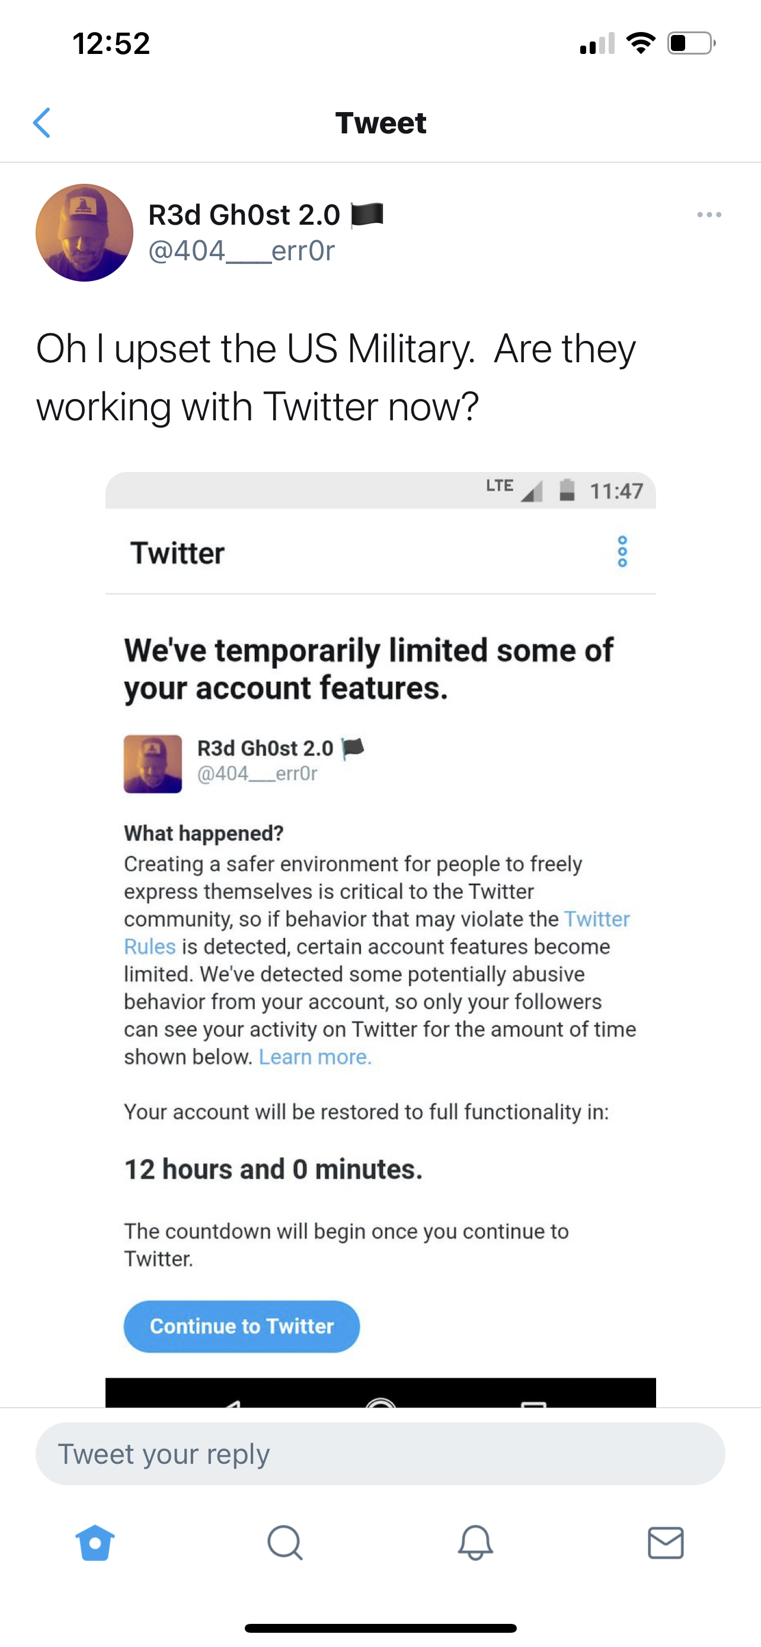Go back using the blue chevron
This screenshot has width=761, height=1647.
pyautogui.click(x=42, y=123)
